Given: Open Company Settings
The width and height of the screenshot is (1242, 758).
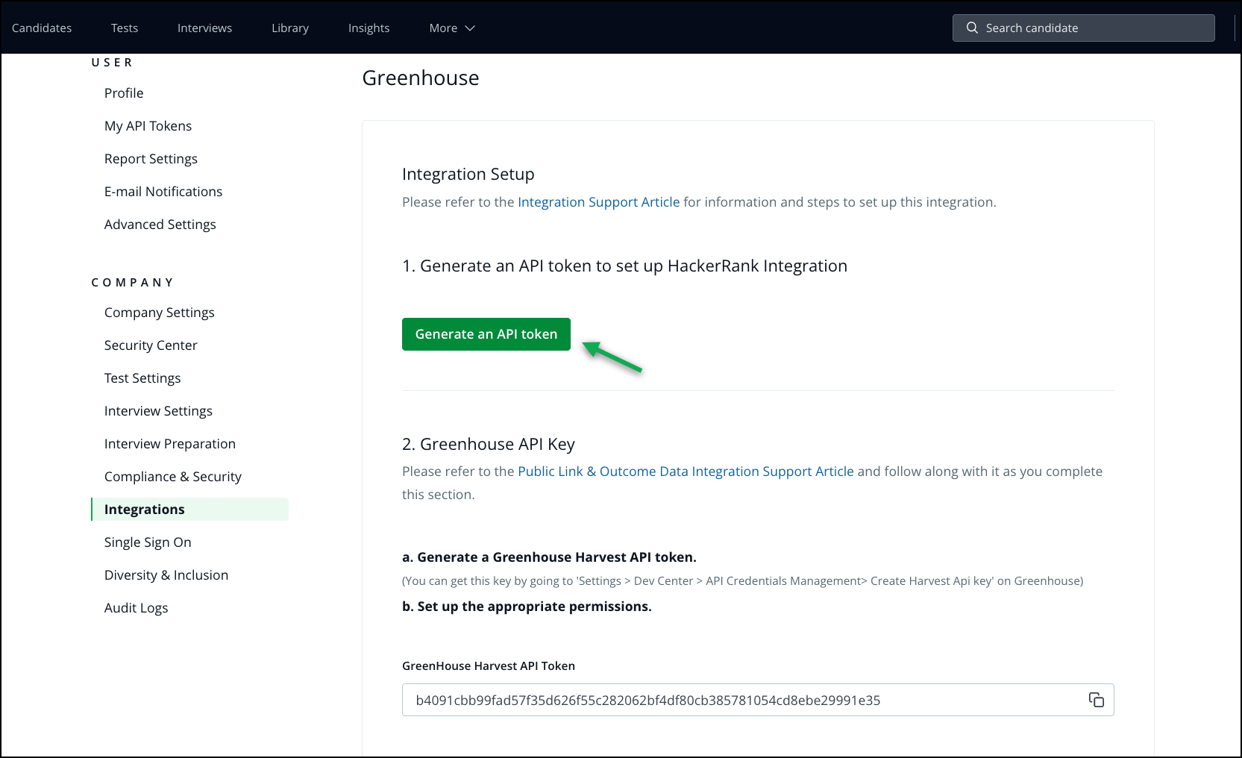Looking at the screenshot, I should (160, 313).
